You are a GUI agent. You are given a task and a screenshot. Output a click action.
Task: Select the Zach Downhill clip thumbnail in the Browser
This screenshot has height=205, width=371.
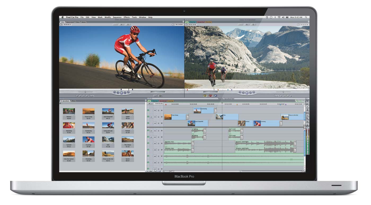108,111
